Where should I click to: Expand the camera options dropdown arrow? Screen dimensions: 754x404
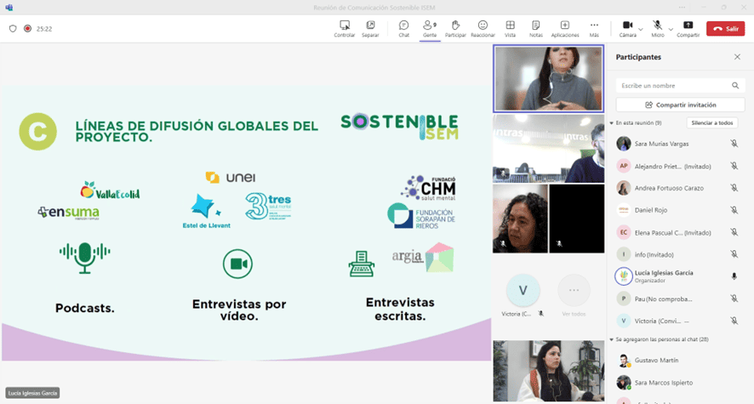[641, 30]
